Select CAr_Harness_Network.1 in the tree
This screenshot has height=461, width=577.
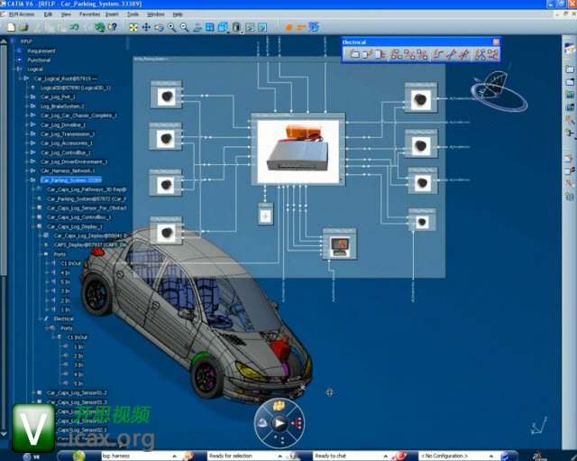coord(68,171)
